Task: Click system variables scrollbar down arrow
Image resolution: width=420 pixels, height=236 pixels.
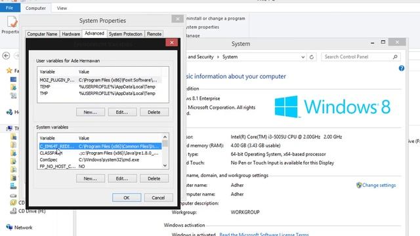Action: point(165,166)
